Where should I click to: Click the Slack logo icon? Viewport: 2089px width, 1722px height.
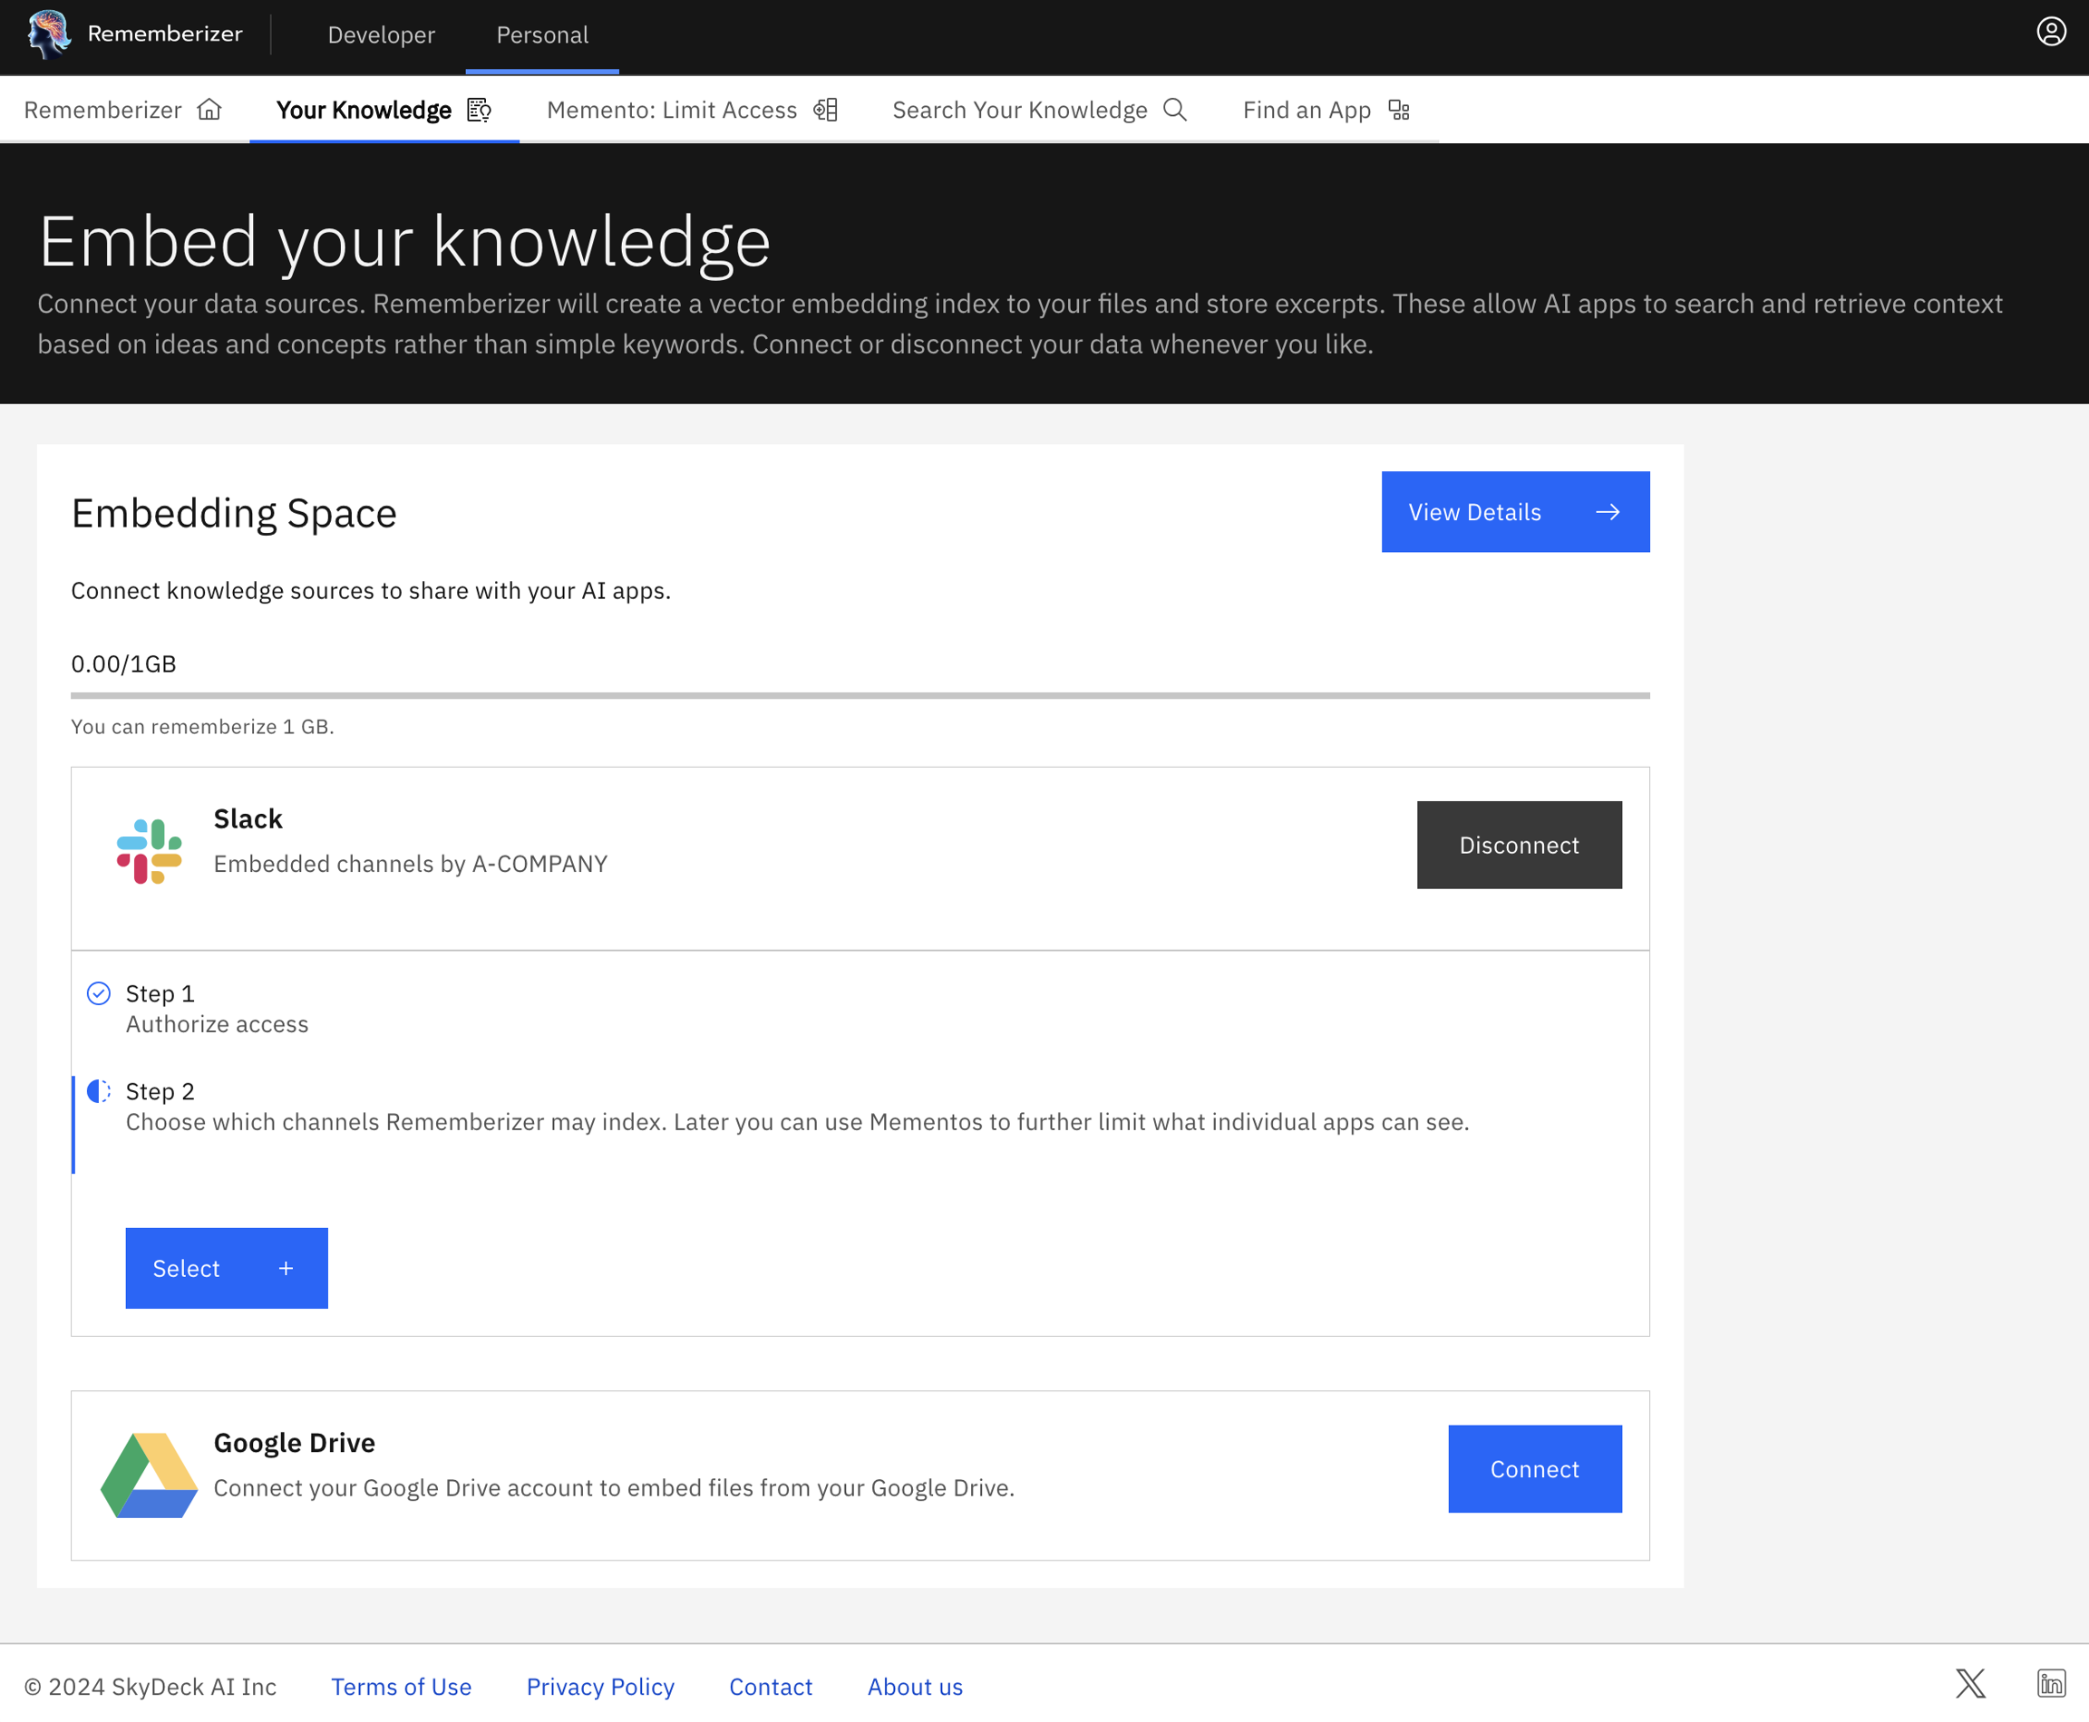point(149,850)
